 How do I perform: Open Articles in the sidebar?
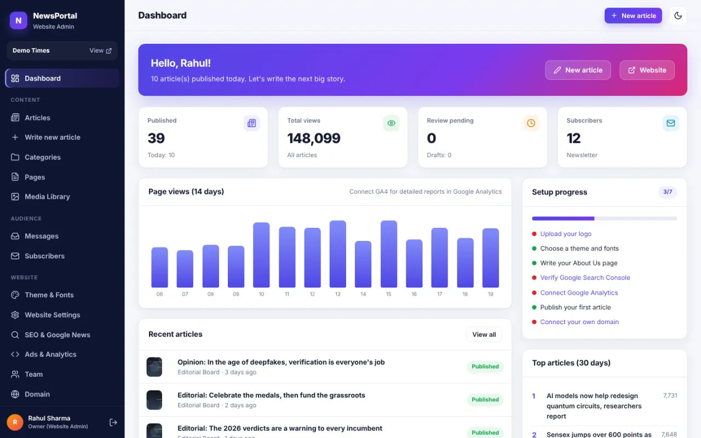[62, 118]
